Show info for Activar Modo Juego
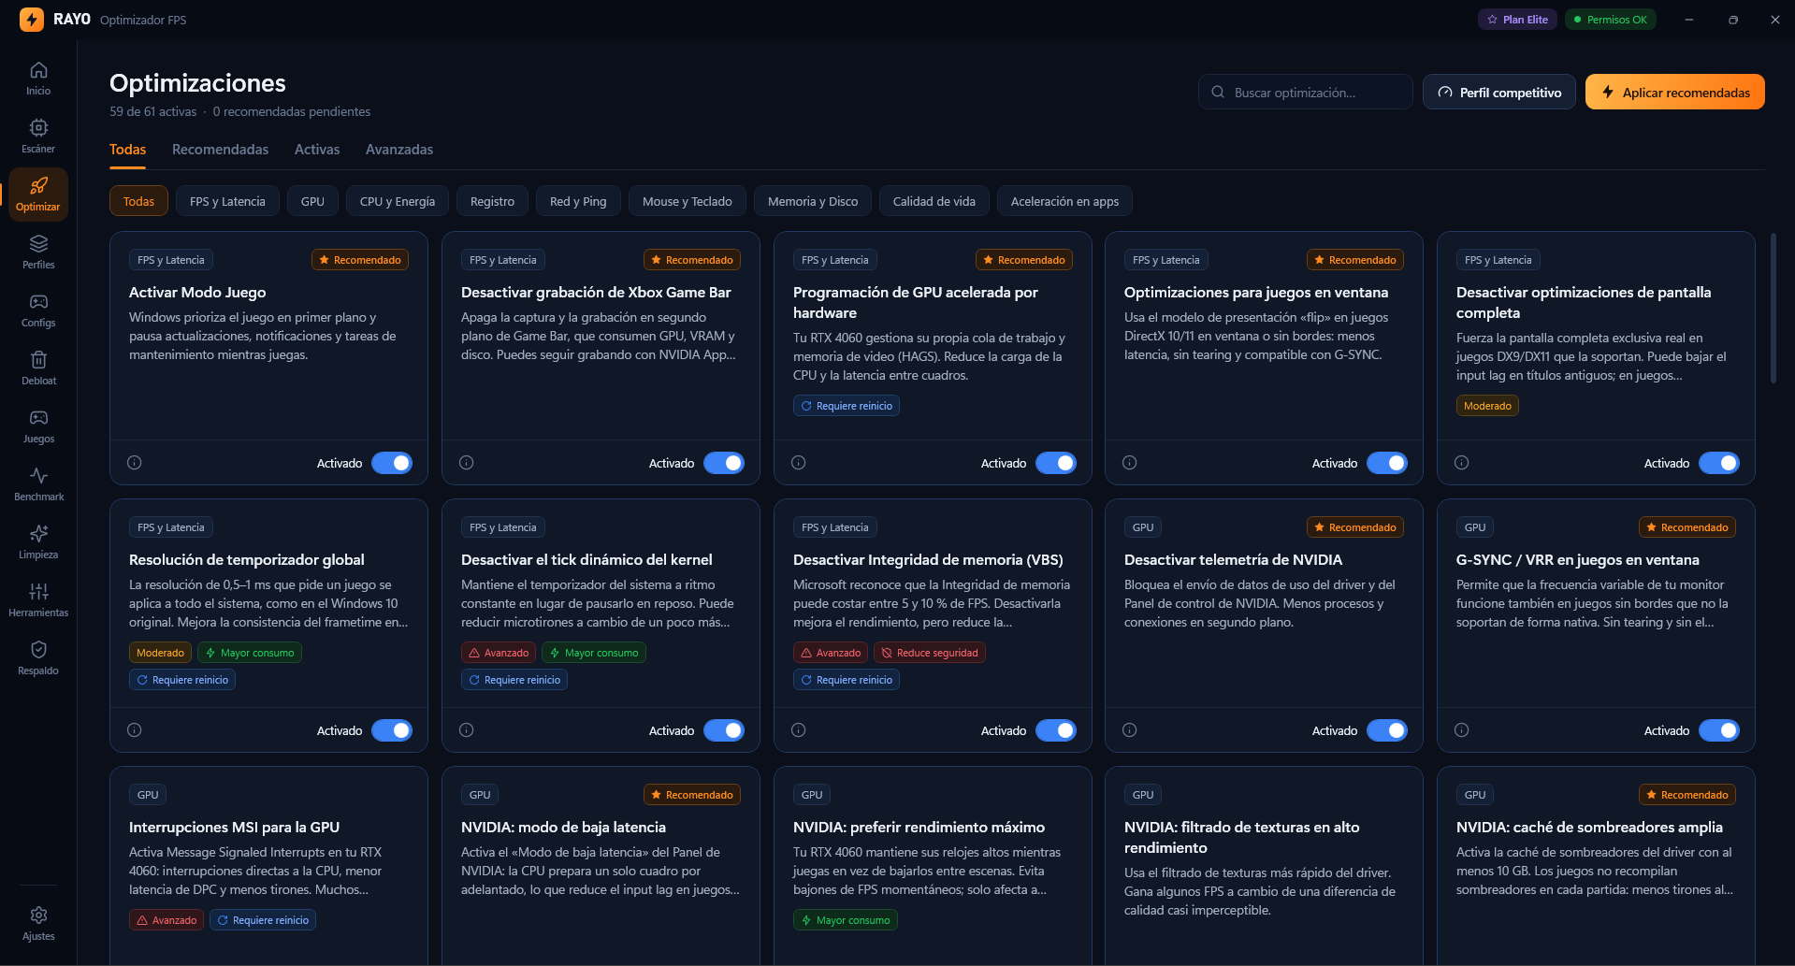1795x966 pixels. pos(135,463)
